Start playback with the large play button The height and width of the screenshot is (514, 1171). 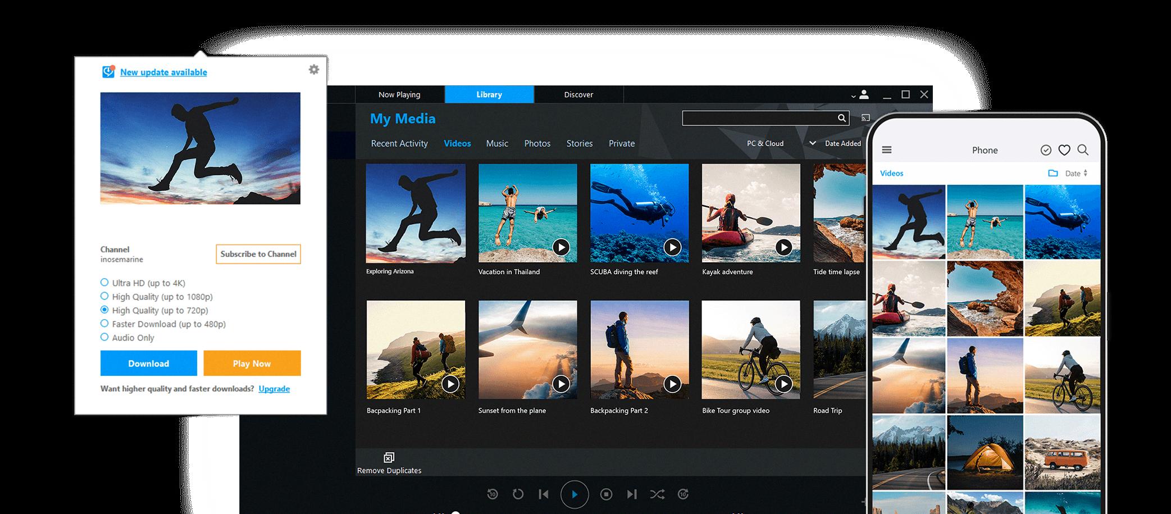(x=575, y=494)
